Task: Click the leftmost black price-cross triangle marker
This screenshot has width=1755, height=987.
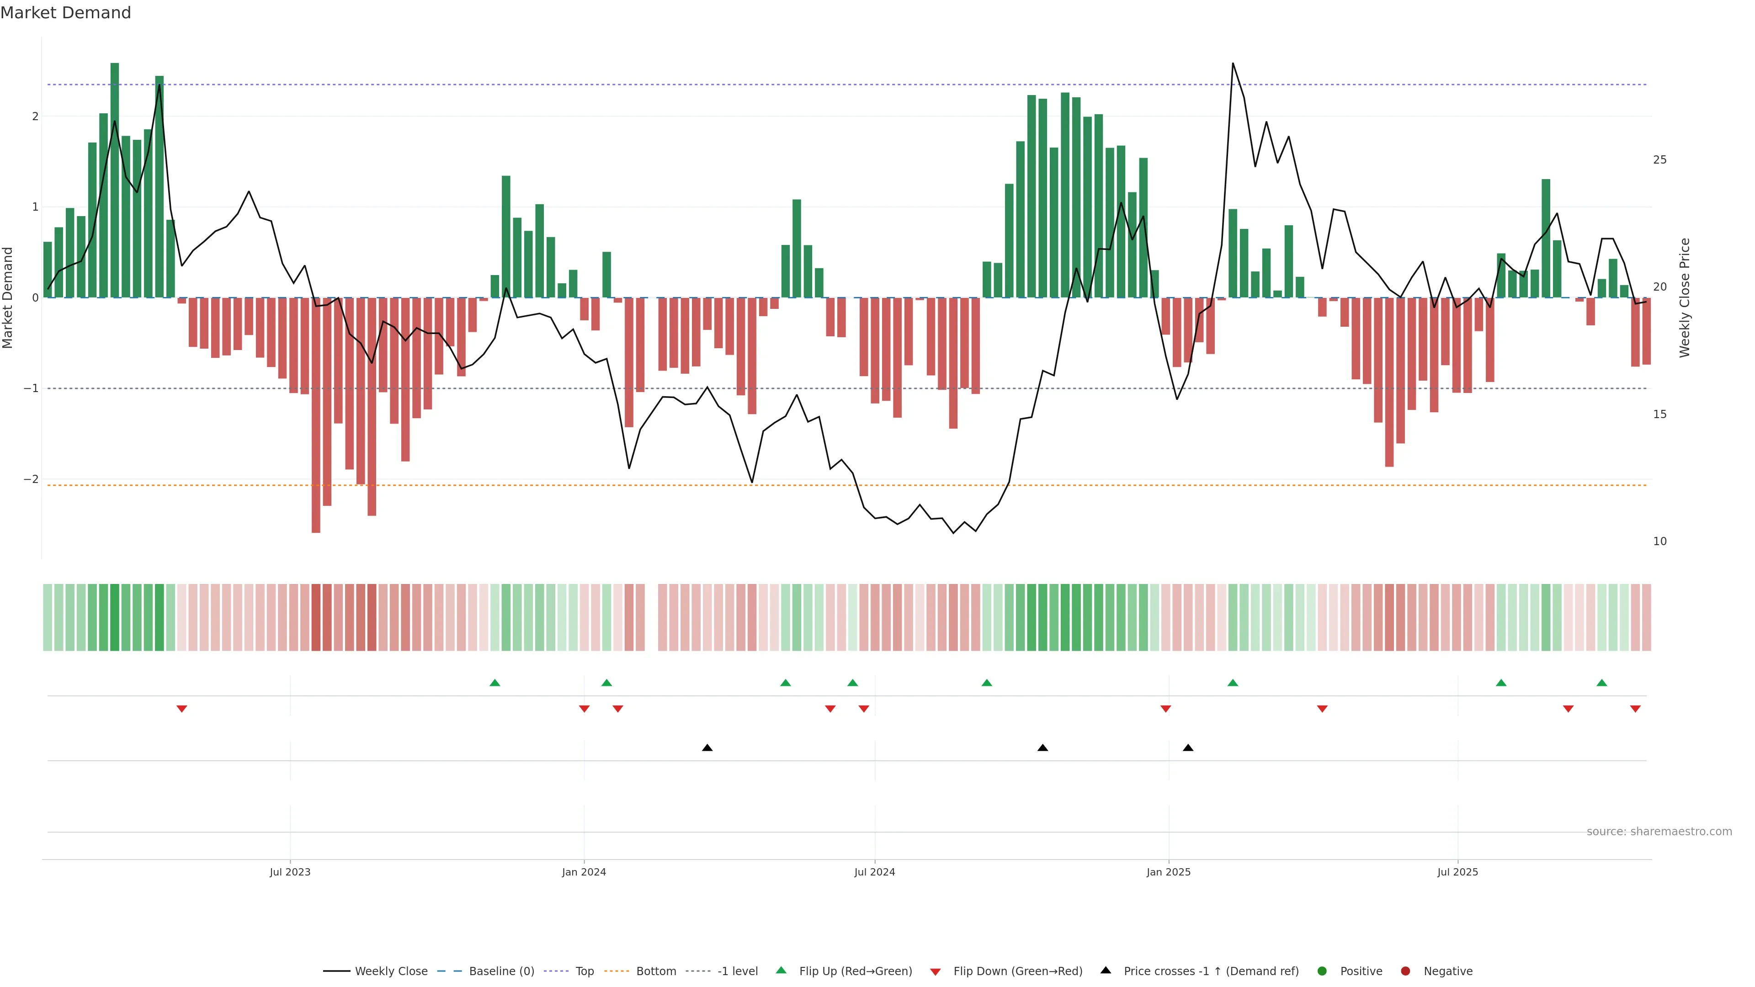Action: tap(707, 748)
